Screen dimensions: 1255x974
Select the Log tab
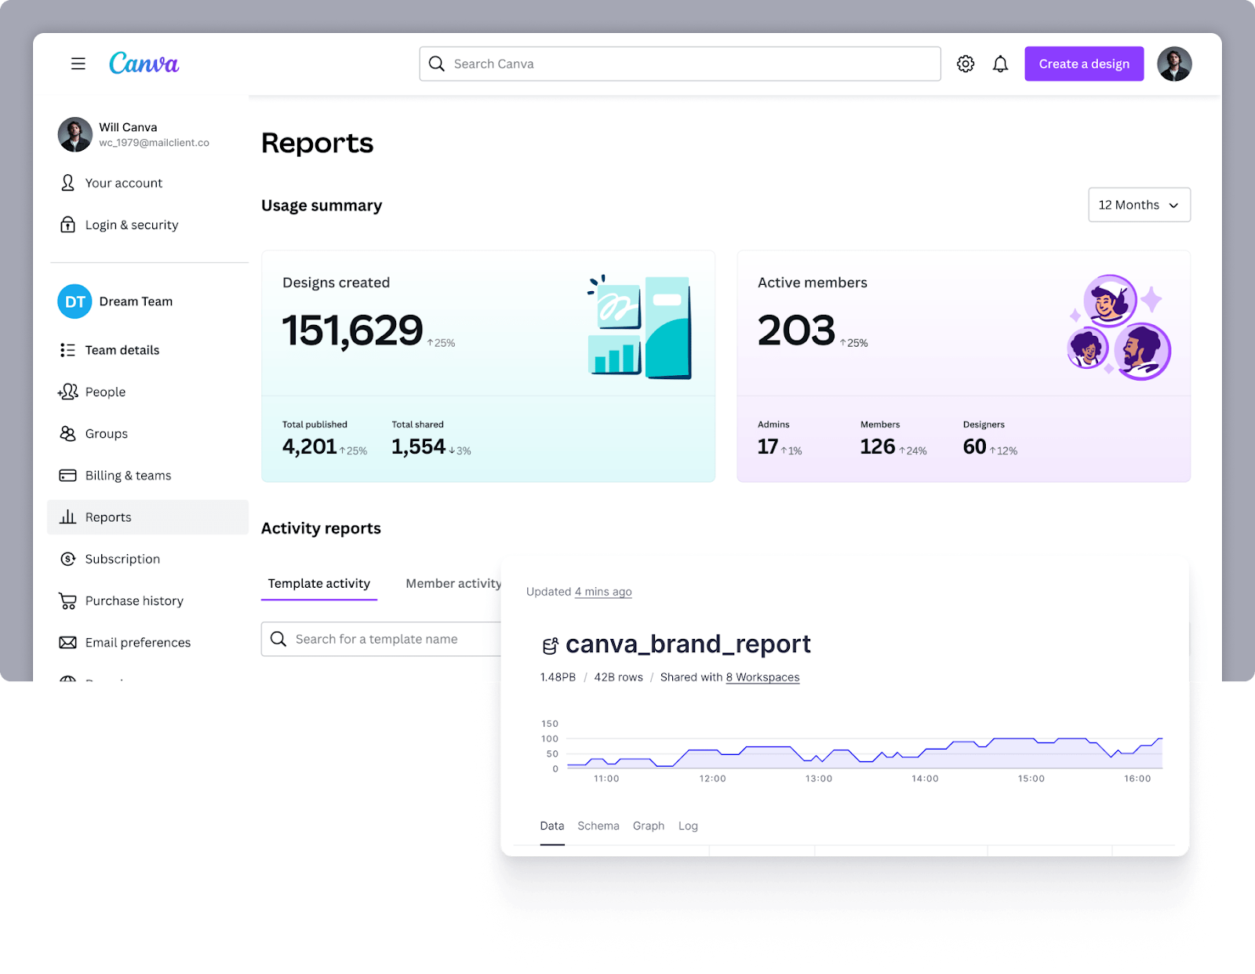coord(688,826)
